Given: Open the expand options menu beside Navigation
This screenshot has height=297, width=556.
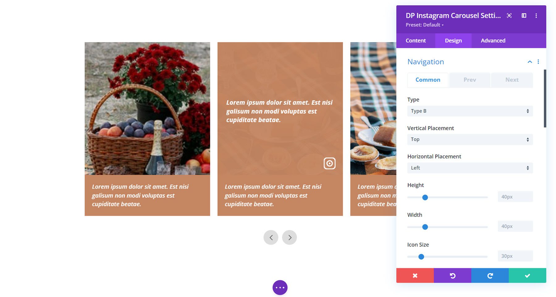Looking at the screenshot, I should [x=538, y=61].
